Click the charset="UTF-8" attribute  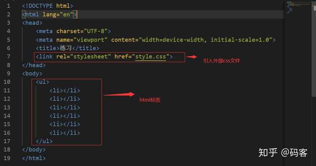(x=82, y=32)
